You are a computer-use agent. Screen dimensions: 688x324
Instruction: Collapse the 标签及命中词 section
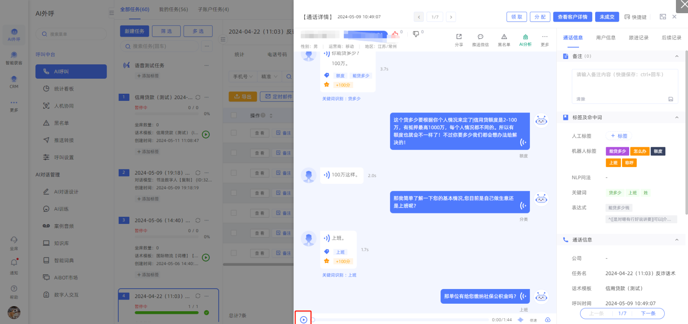pyautogui.click(x=677, y=117)
